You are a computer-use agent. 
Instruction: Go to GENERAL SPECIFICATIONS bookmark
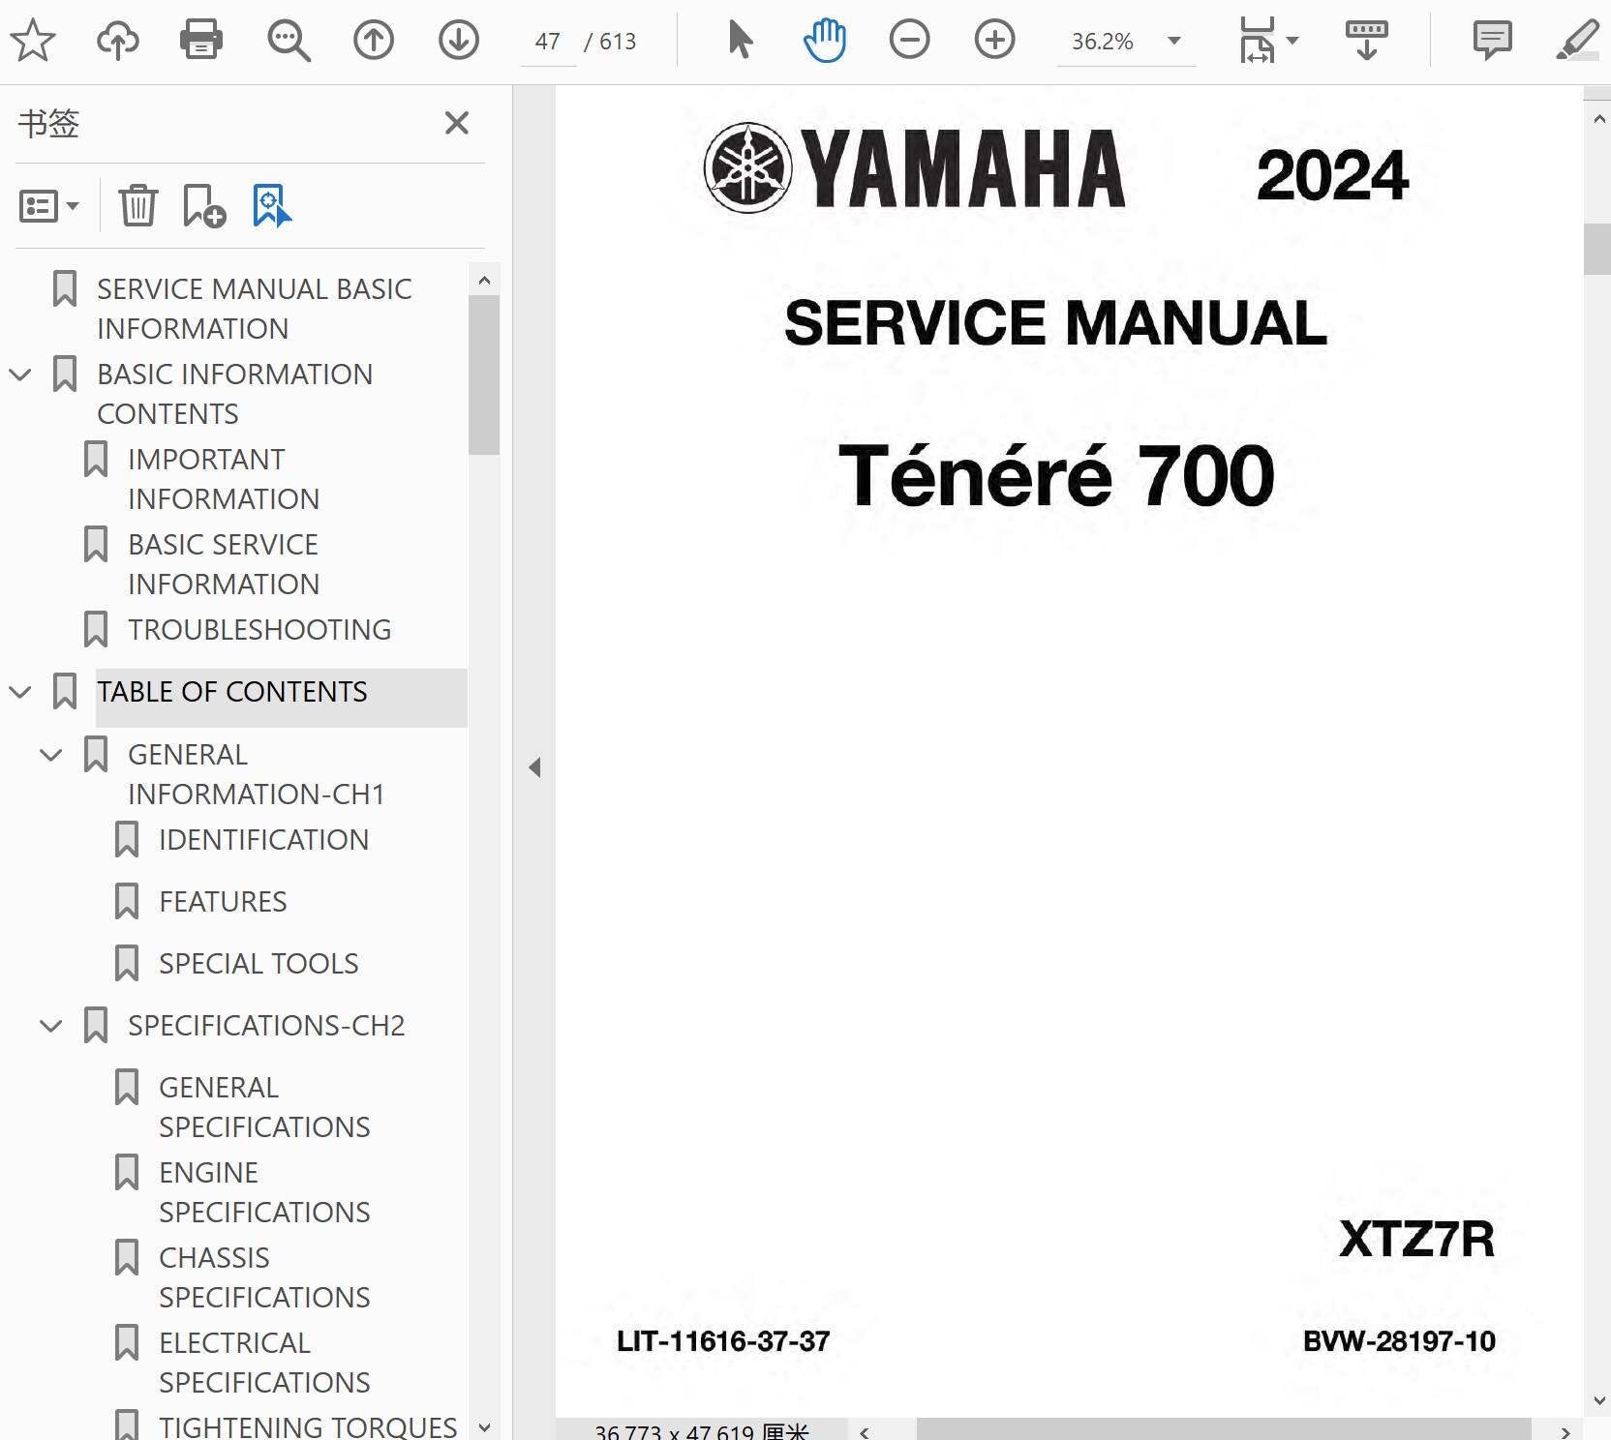tap(264, 1107)
